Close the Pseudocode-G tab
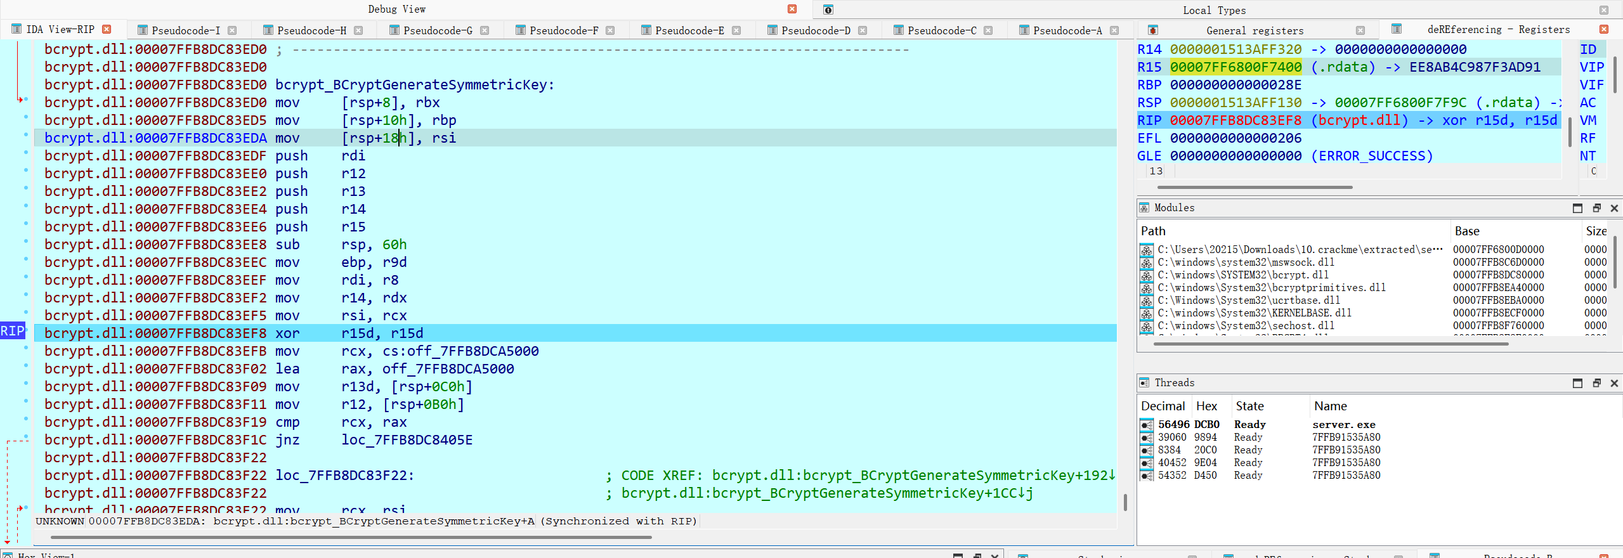The height and width of the screenshot is (558, 1623). tap(485, 30)
